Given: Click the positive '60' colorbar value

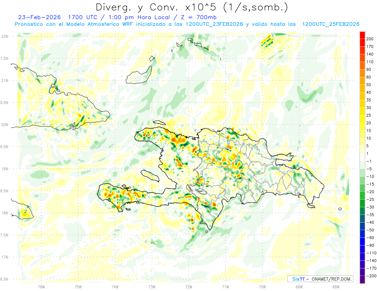Looking at the screenshot, I should tap(369, 77).
